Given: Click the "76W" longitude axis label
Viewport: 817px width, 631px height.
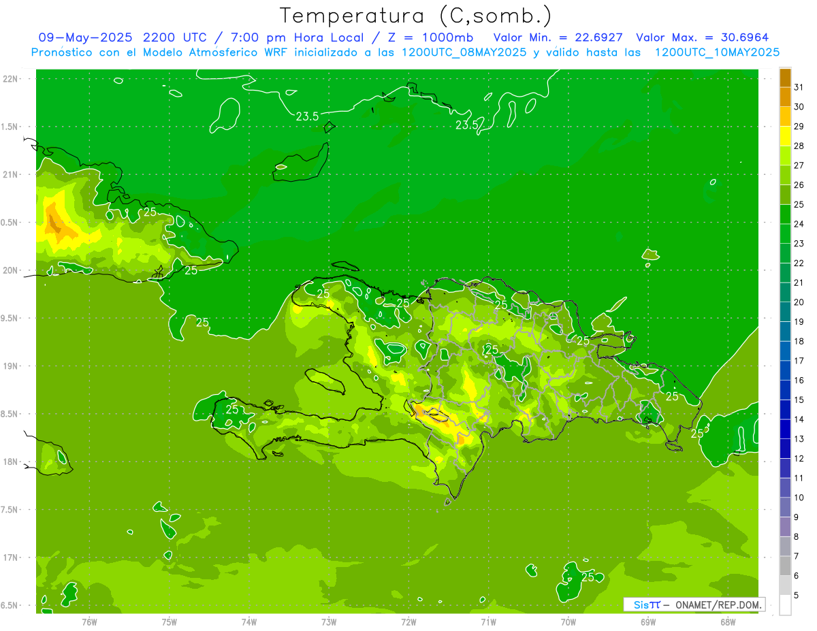Looking at the screenshot, I should [89, 621].
